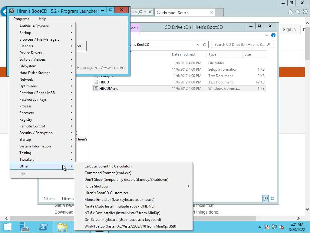This screenshot has height=233, width=310.
Task: Open the Registry submenu
Action: (42, 120)
